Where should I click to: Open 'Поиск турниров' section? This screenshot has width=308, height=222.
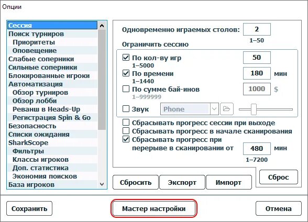[x=52, y=34]
